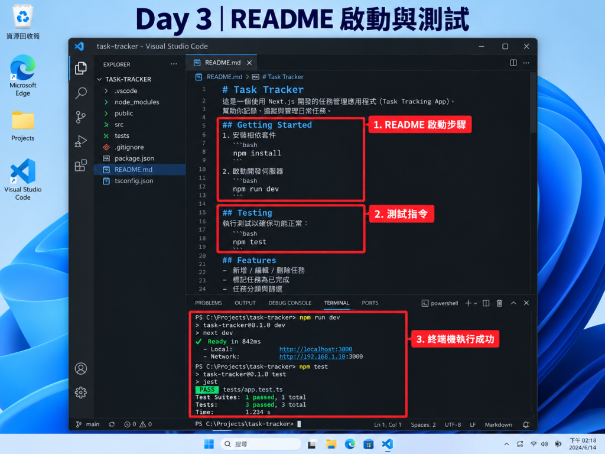Switch to the DEBUG CONSOLE tab
The height and width of the screenshot is (454, 605).
point(290,303)
